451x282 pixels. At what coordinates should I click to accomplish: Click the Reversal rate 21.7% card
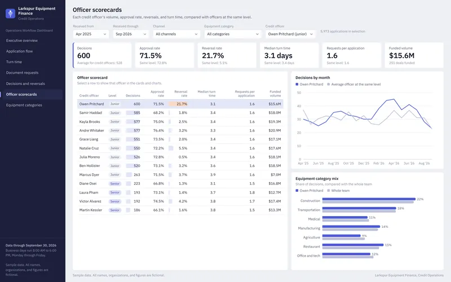pyautogui.click(x=227, y=55)
